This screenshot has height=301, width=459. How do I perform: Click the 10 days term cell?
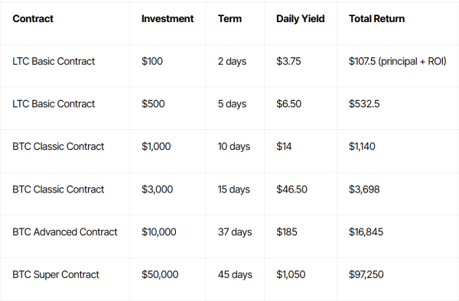click(234, 147)
